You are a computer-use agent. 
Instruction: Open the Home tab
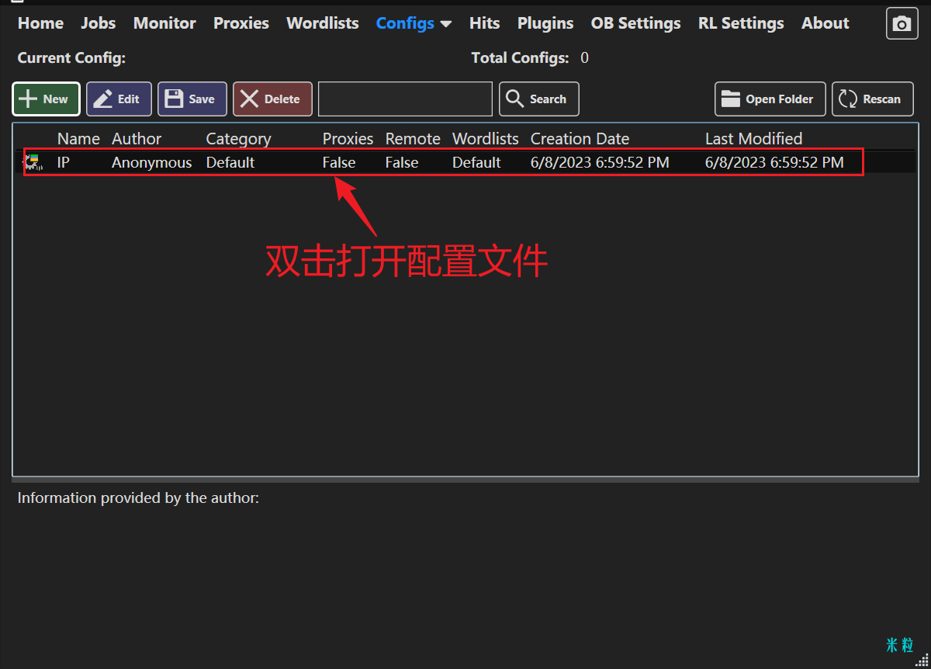point(40,23)
